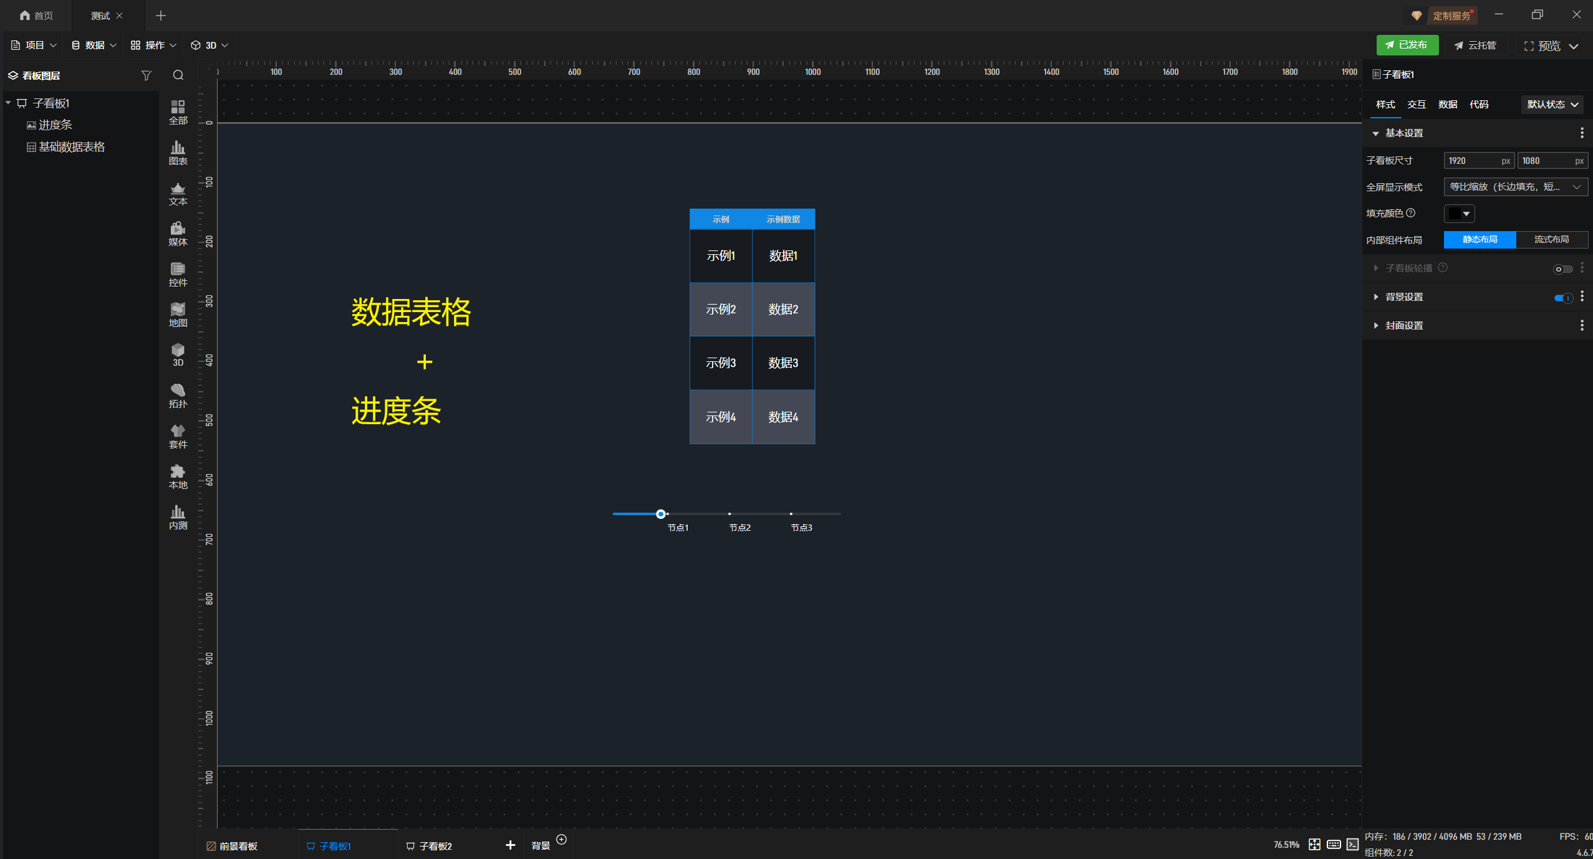Click the 已发布 green button

click(1407, 45)
